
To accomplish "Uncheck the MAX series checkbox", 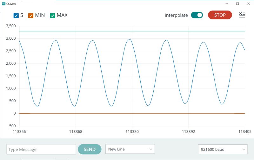I will 52,16.
